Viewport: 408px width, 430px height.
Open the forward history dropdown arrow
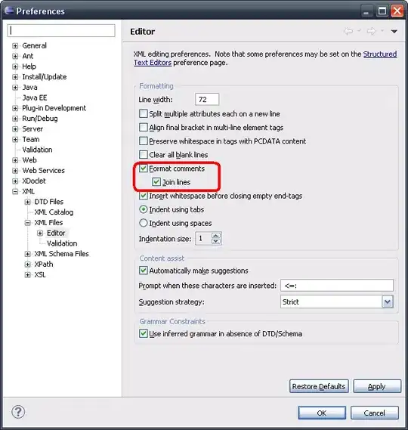(x=382, y=31)
